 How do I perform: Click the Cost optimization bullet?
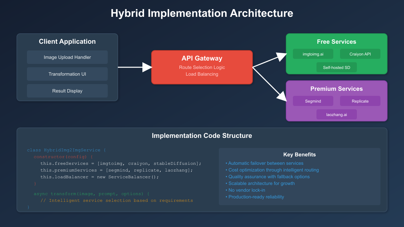point(272,170)
